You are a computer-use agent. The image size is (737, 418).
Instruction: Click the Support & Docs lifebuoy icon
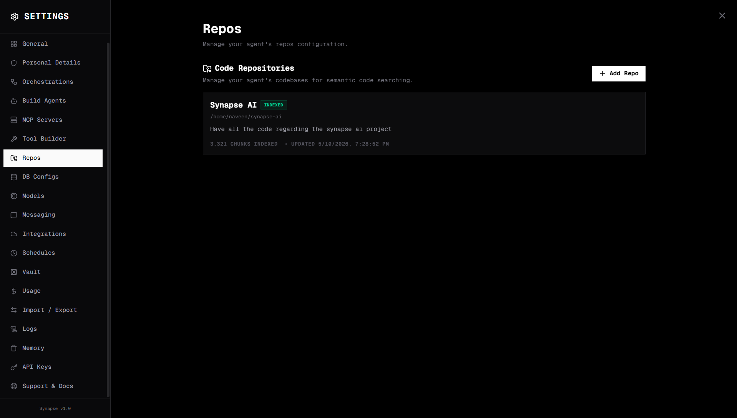[14, 386]
